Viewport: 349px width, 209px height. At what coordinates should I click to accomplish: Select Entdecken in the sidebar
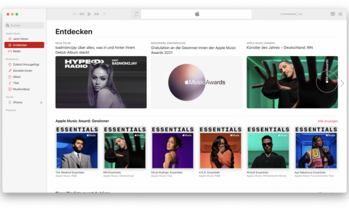coord(24,45)
